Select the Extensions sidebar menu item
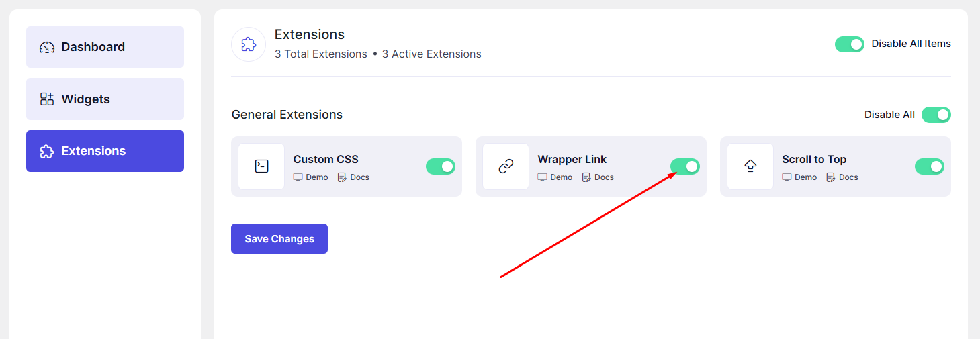 pos(105,151)
